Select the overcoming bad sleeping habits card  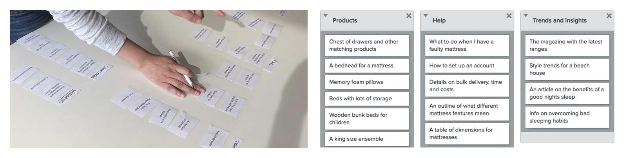click(567, 117)
